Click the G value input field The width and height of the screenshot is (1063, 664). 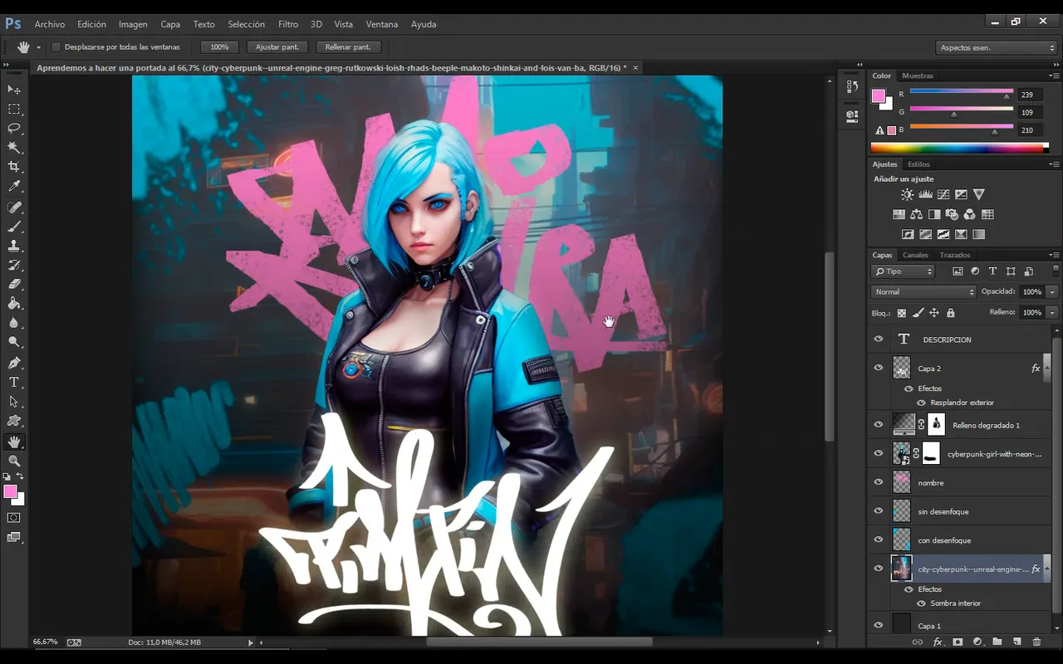tap(1031, 112)
